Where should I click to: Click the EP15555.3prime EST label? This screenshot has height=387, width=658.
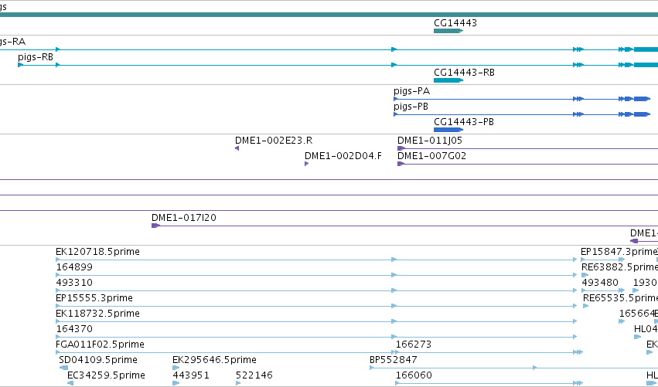(x=94, y=298)
